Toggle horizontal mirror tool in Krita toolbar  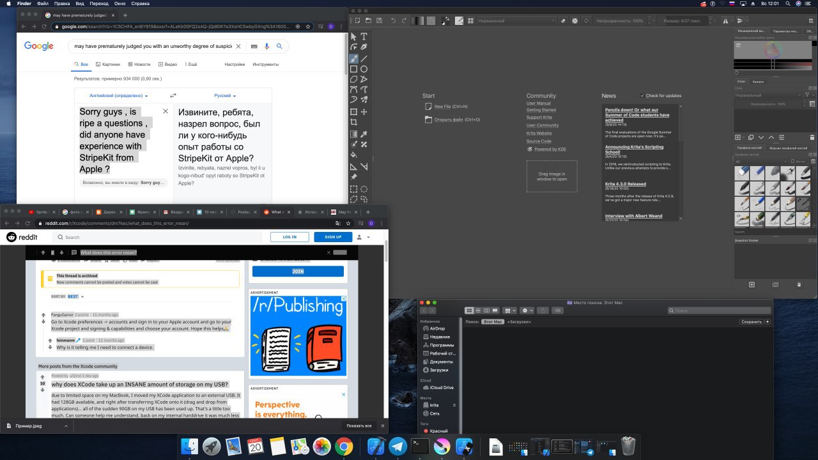tap(727, 20)
